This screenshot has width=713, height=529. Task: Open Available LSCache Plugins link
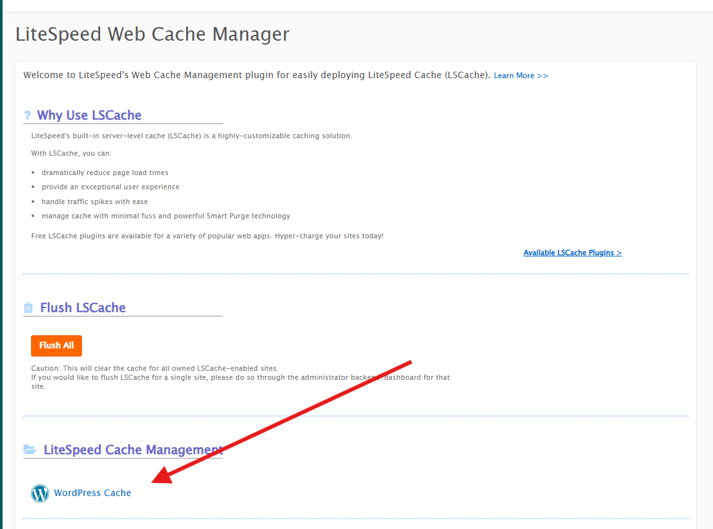coord(572,253)
